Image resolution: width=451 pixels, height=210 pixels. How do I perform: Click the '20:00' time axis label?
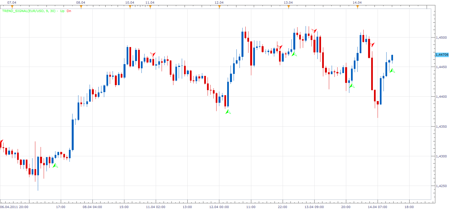pos(346,207)
